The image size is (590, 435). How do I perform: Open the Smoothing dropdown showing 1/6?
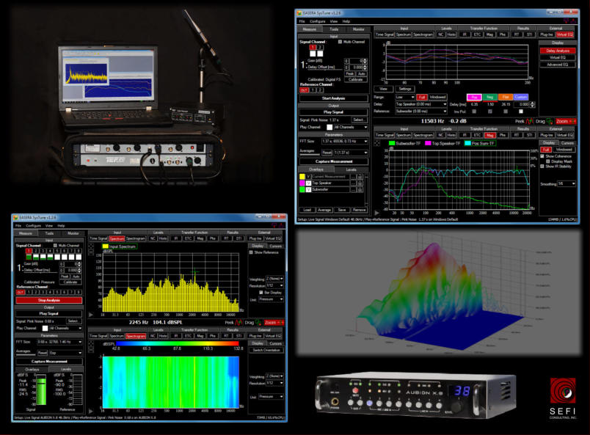[567, 183]
